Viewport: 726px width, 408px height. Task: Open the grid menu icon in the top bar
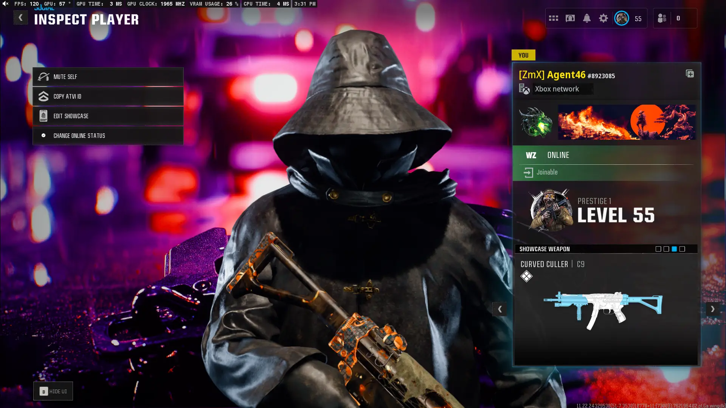[x=554, y=18]
